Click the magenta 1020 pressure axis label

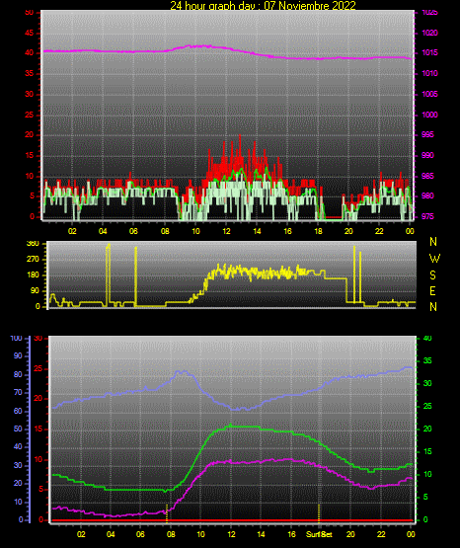click(429, 33)
